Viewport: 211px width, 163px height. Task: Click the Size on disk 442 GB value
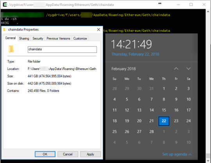pyautogui.click(x=49, y=83)
